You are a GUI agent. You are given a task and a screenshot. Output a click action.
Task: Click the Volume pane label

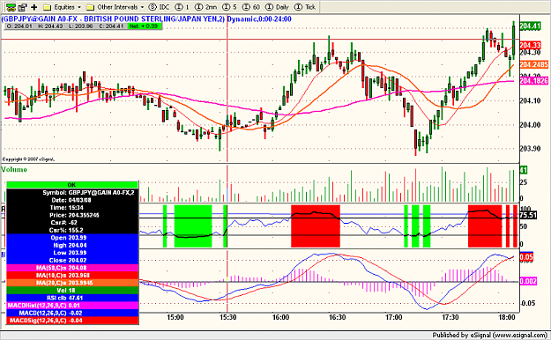(14, 170)
